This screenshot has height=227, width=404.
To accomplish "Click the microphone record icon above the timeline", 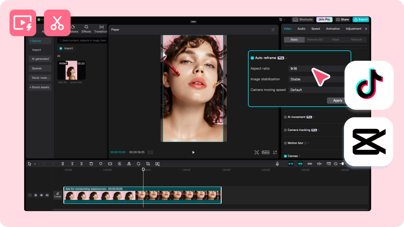I will 277,164.
